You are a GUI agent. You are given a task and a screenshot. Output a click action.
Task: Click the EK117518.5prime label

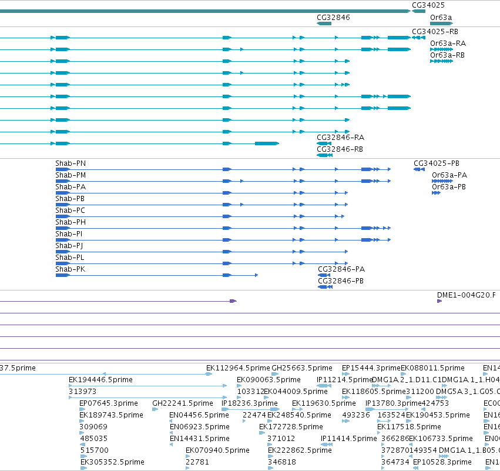(x=409, y=427)
